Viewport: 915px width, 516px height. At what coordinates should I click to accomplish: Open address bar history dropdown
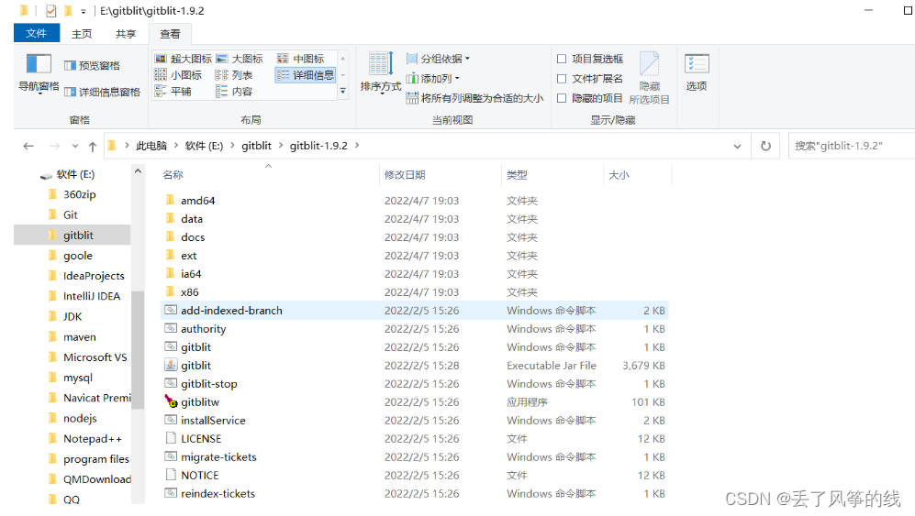point(737,147)
